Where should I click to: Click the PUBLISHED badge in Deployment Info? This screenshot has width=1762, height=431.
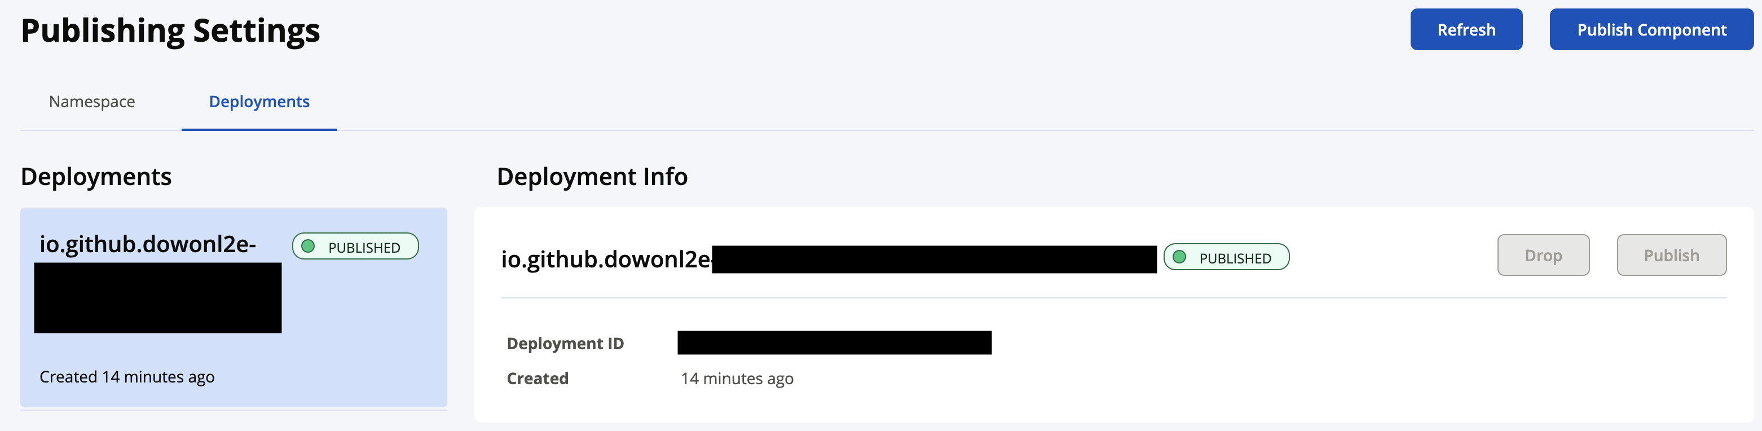pyautogui.click(x=1226, y=257)
